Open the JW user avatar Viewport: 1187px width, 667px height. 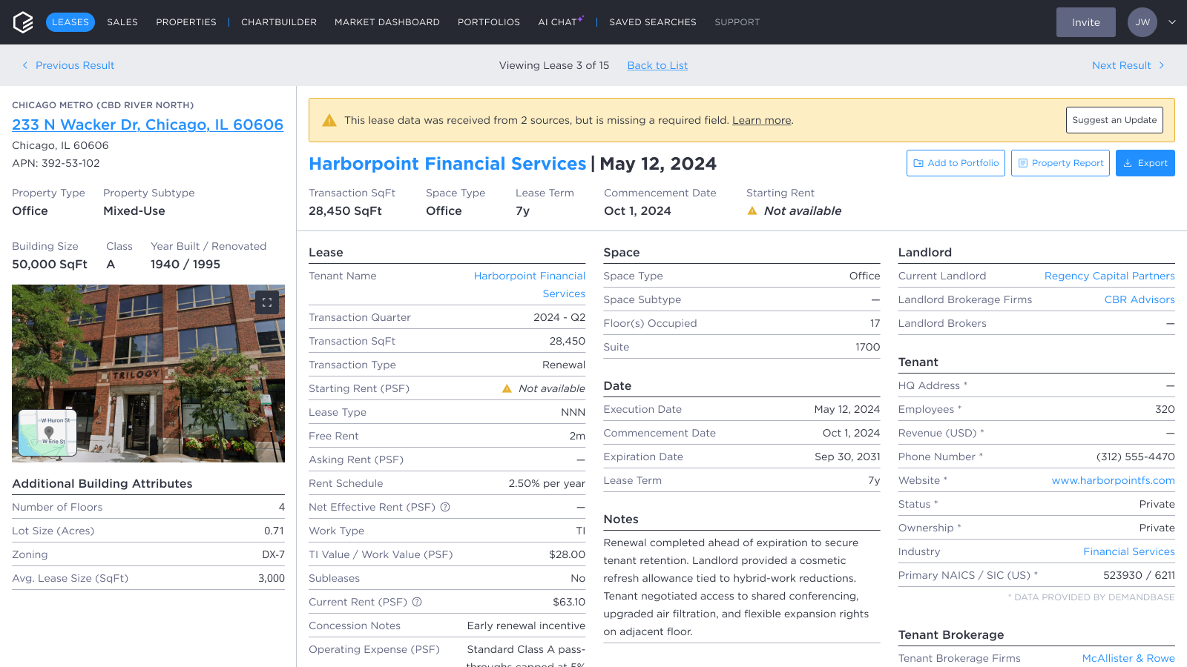click(x=1142, y=22)
